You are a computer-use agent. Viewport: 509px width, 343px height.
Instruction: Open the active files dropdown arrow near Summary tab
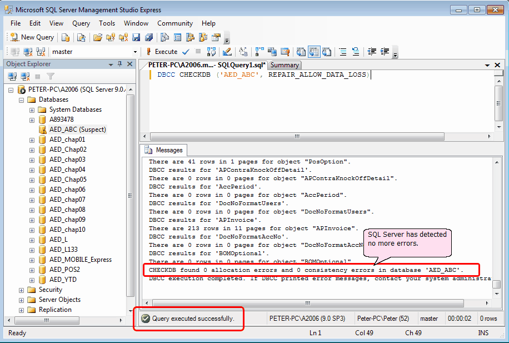coord(487,65)
